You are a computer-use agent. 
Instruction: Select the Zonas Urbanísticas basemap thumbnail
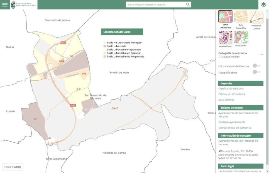225,17
